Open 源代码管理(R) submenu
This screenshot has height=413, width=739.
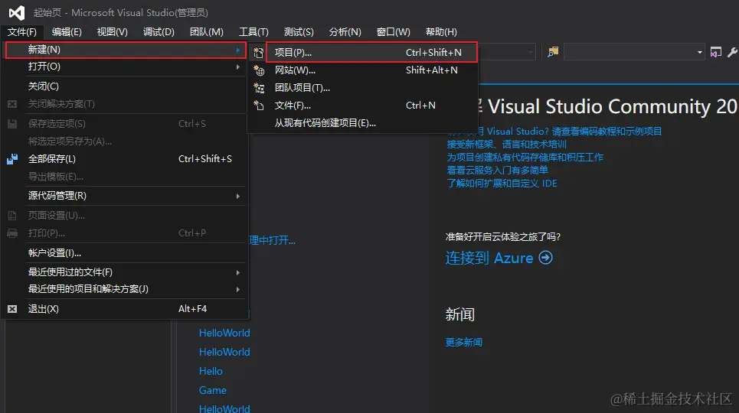pos(126,196)
